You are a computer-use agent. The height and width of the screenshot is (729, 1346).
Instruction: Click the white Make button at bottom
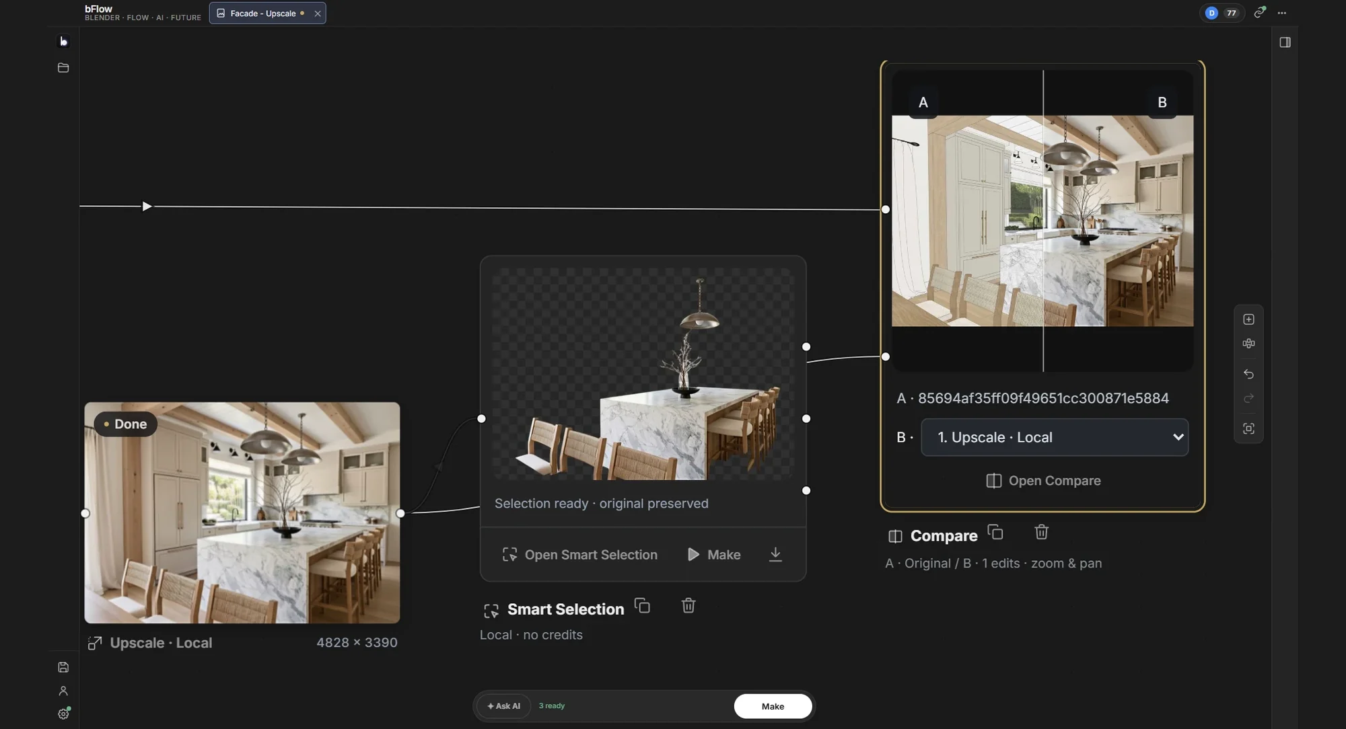(773, 706)
